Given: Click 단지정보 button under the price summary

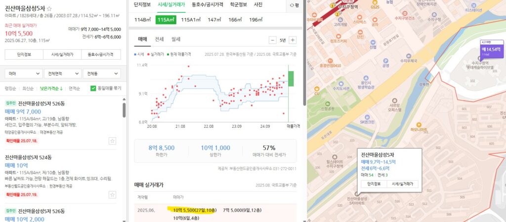Looking at the screenshot, I should coord(24,54).
